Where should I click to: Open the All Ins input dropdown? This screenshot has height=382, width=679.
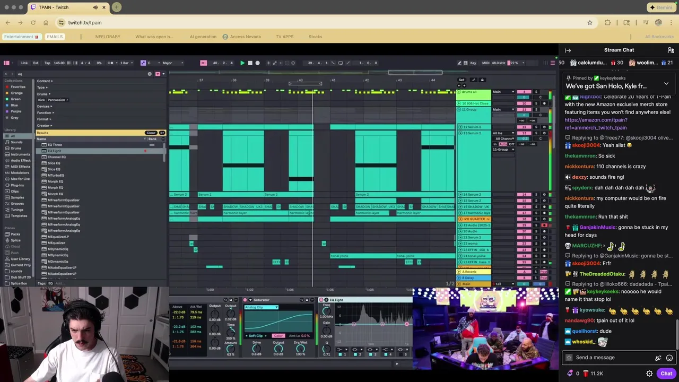click(503, 133)
